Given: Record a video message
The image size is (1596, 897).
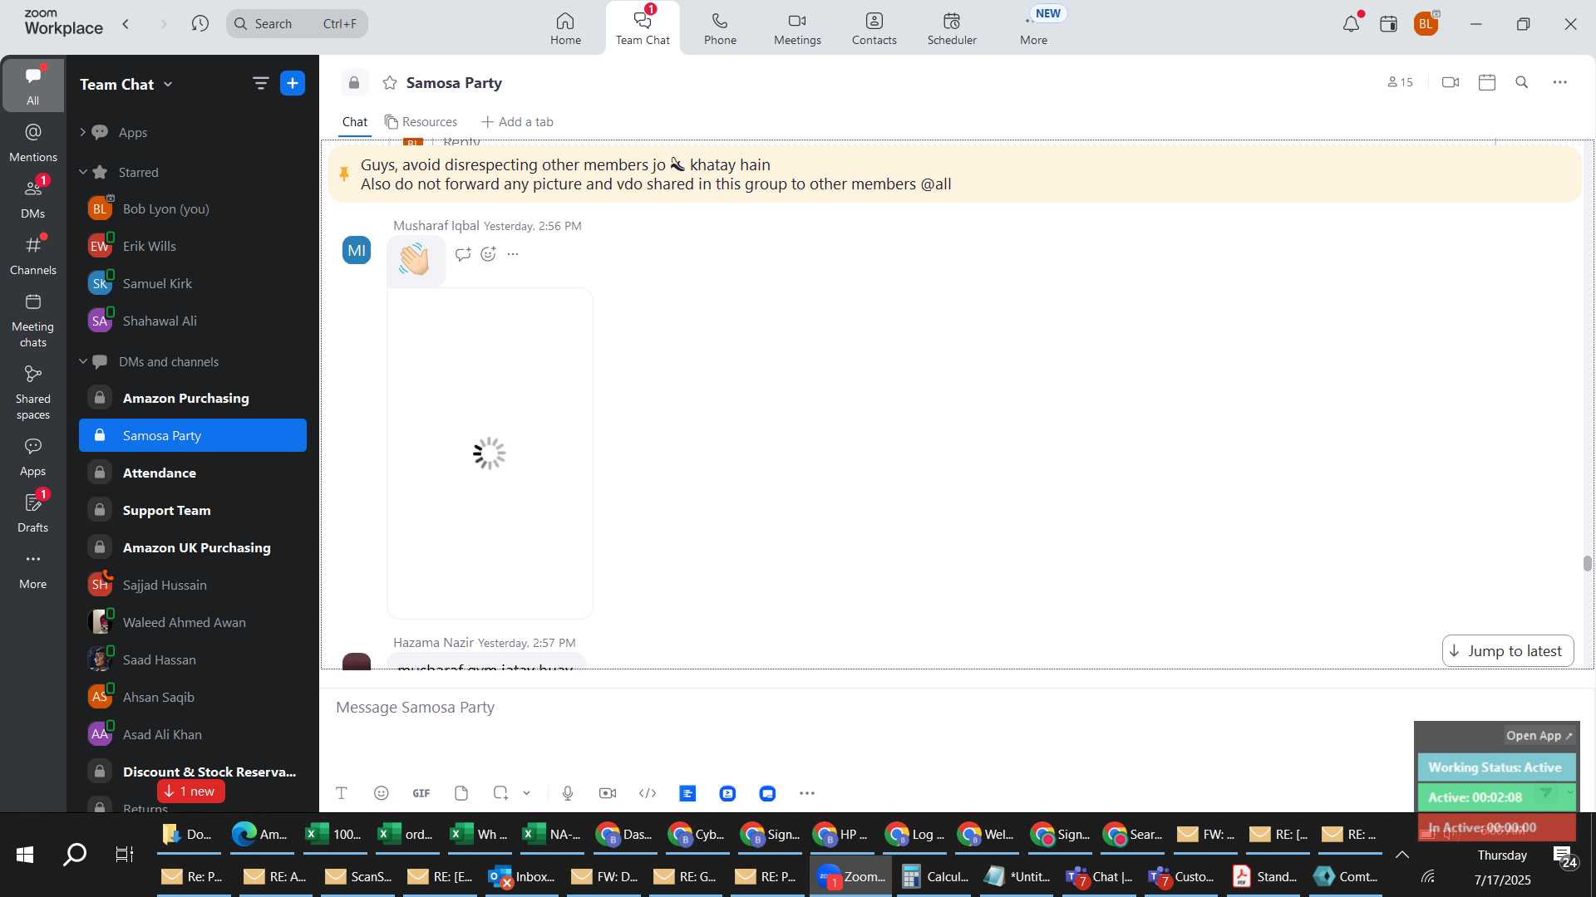Looking at the screenshot, I should (x=608, y=793).
